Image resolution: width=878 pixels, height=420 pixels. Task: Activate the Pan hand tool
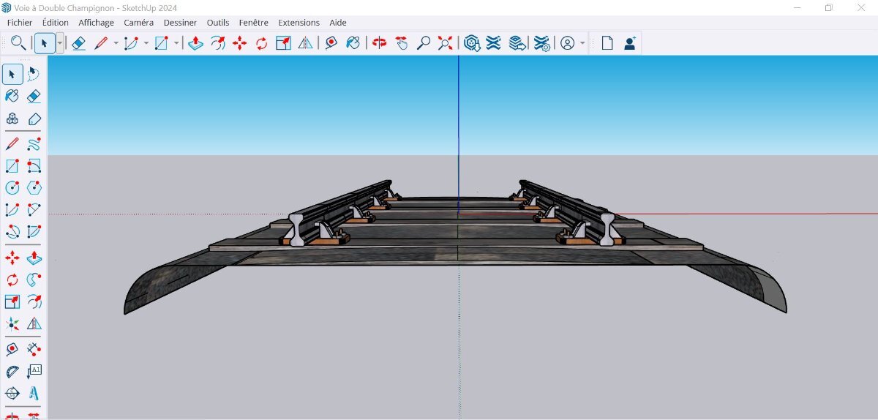pyautogui.click(x=401, y=43)
